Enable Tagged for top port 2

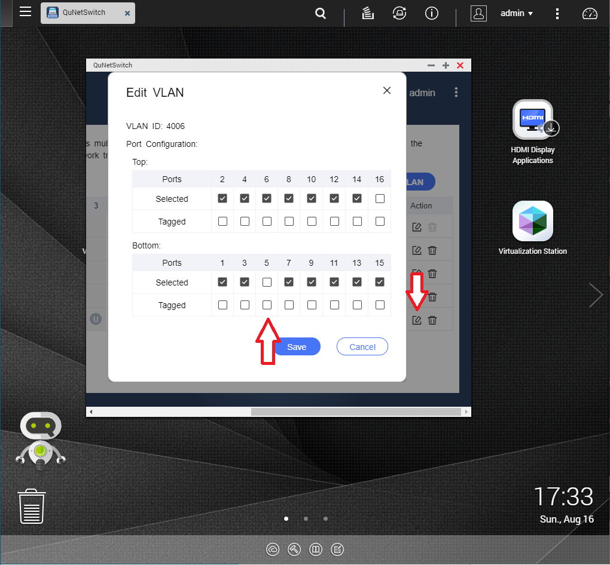(x=222, y=222)
